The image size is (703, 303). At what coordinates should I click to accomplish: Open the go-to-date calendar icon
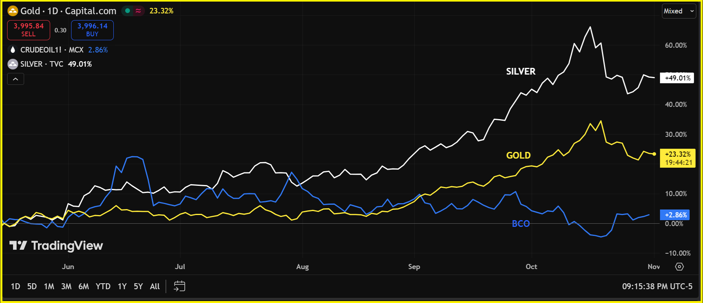coord(179,286)
